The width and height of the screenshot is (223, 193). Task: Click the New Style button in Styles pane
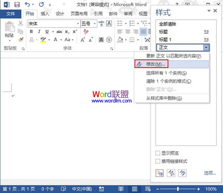point(160,173)
